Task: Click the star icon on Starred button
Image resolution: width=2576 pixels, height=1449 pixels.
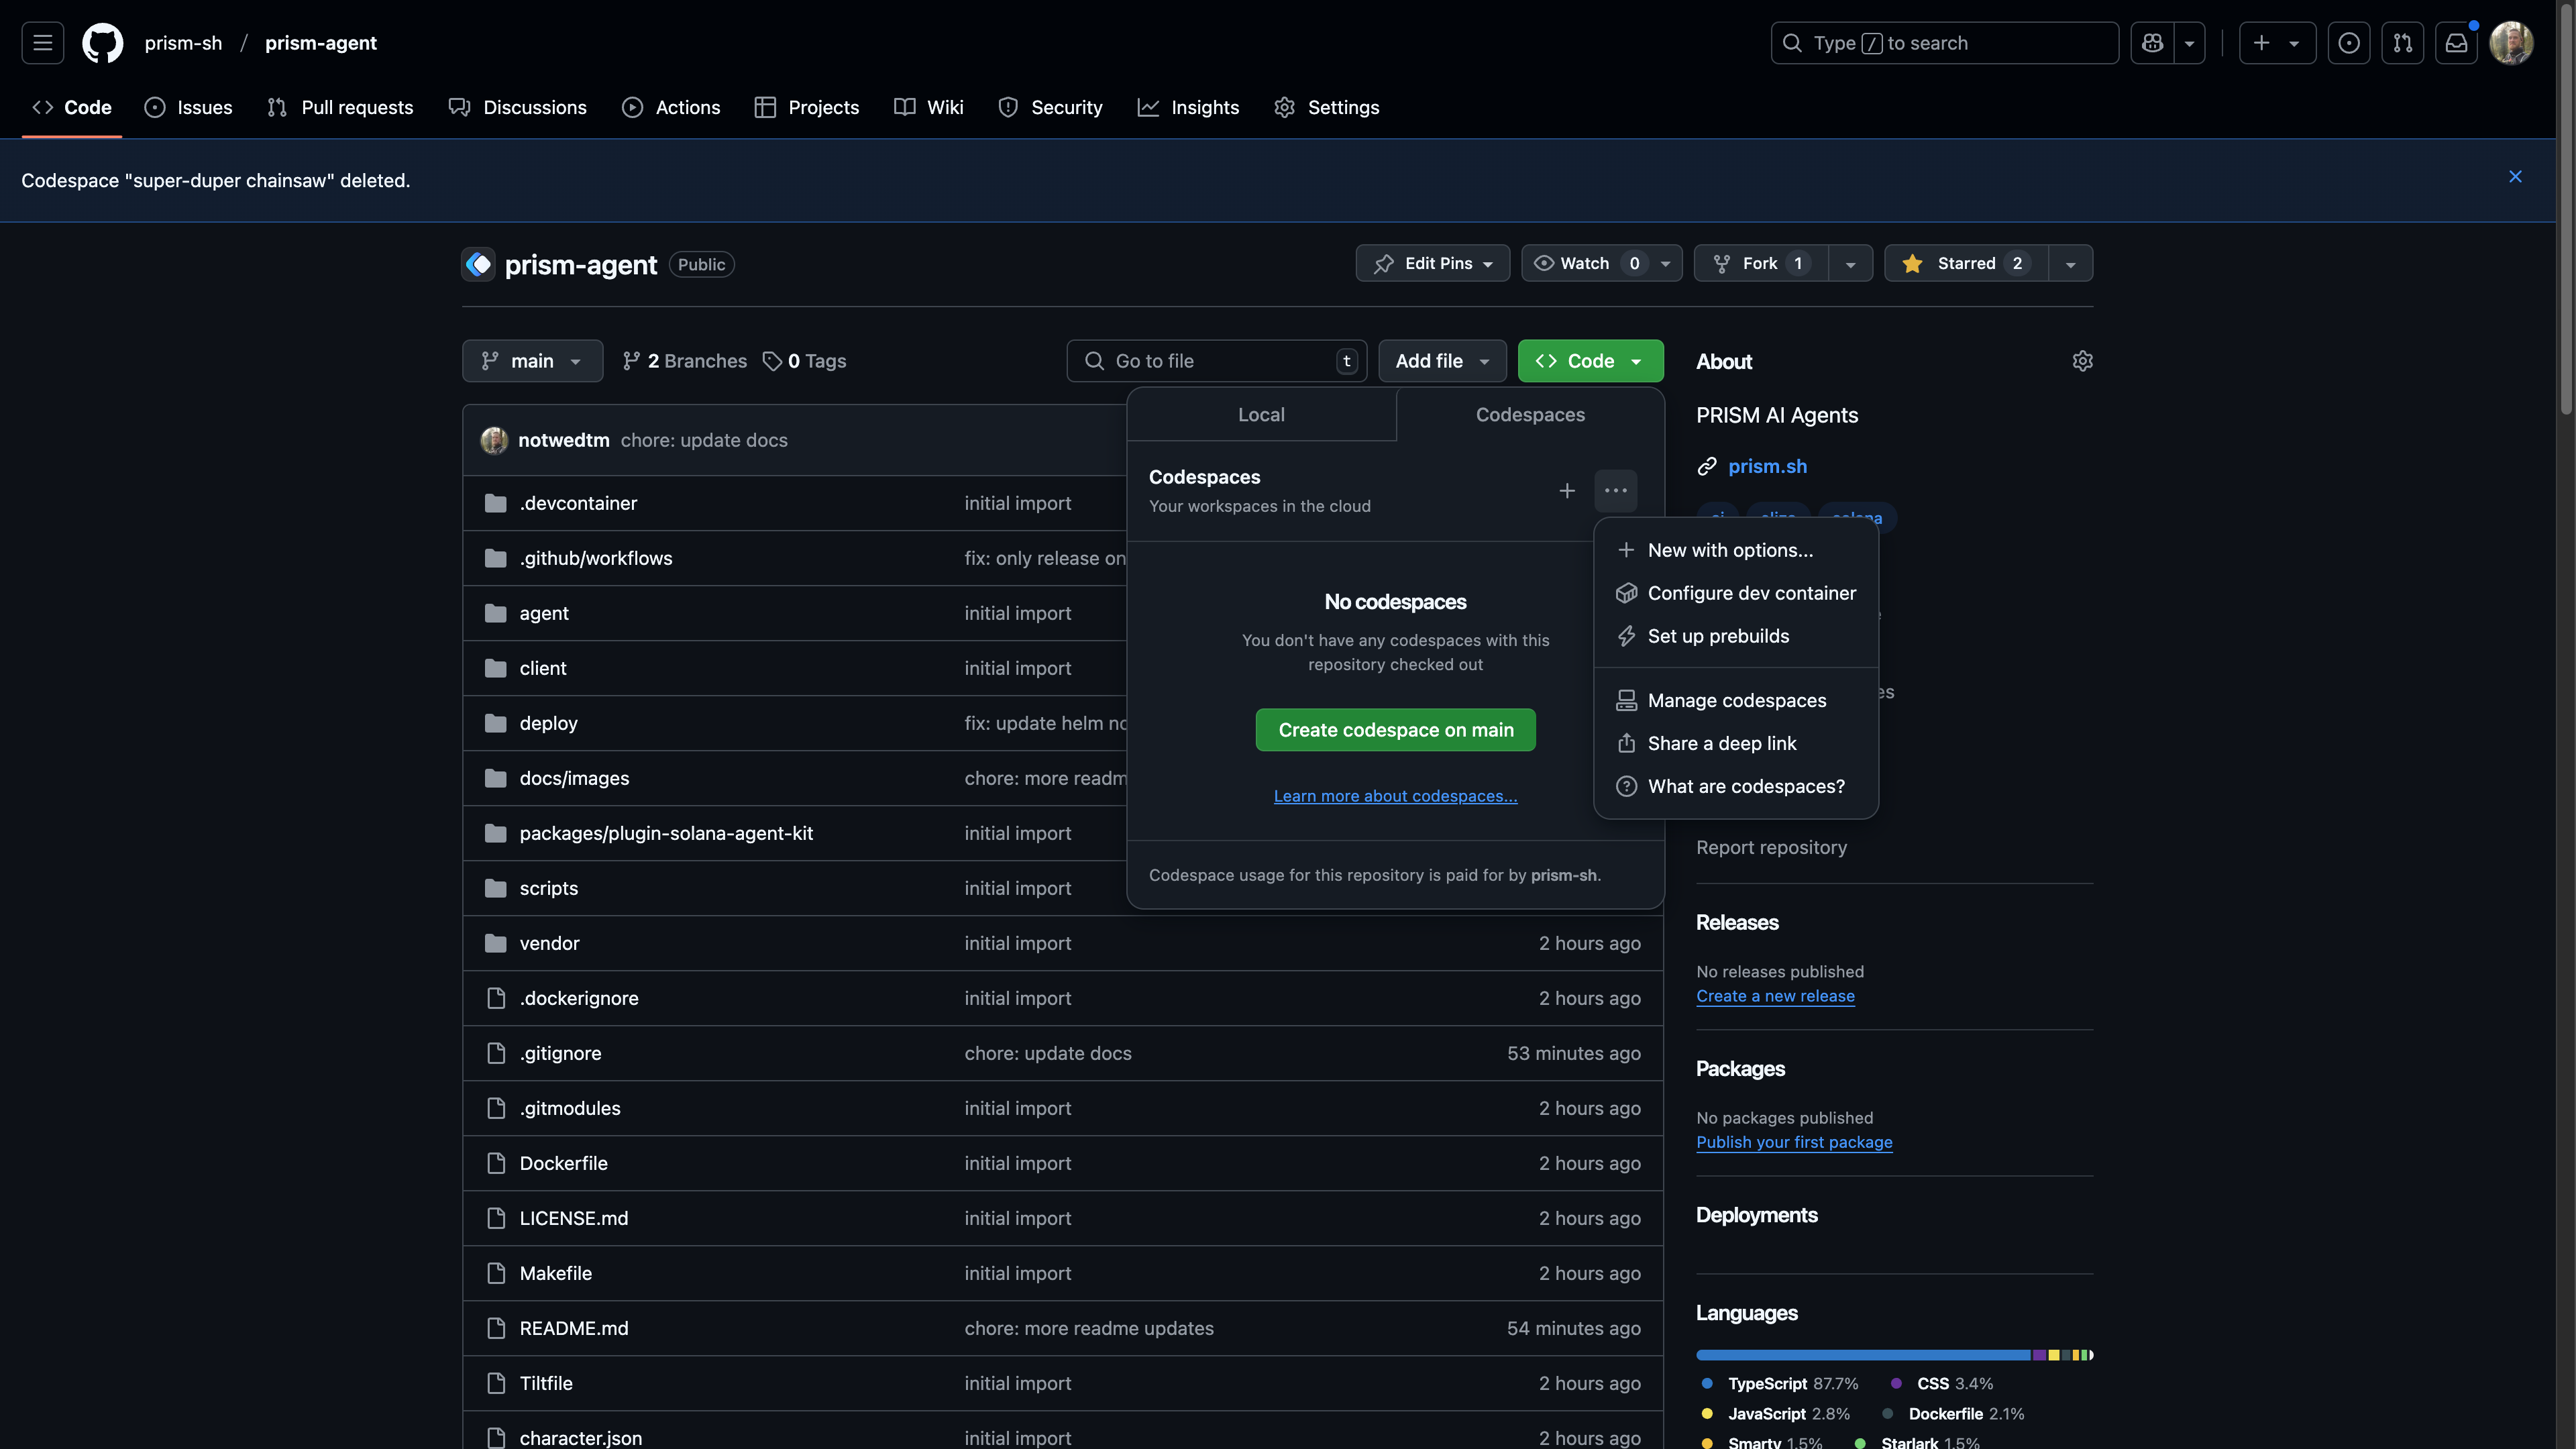Action: click(x=1912, y=263)
